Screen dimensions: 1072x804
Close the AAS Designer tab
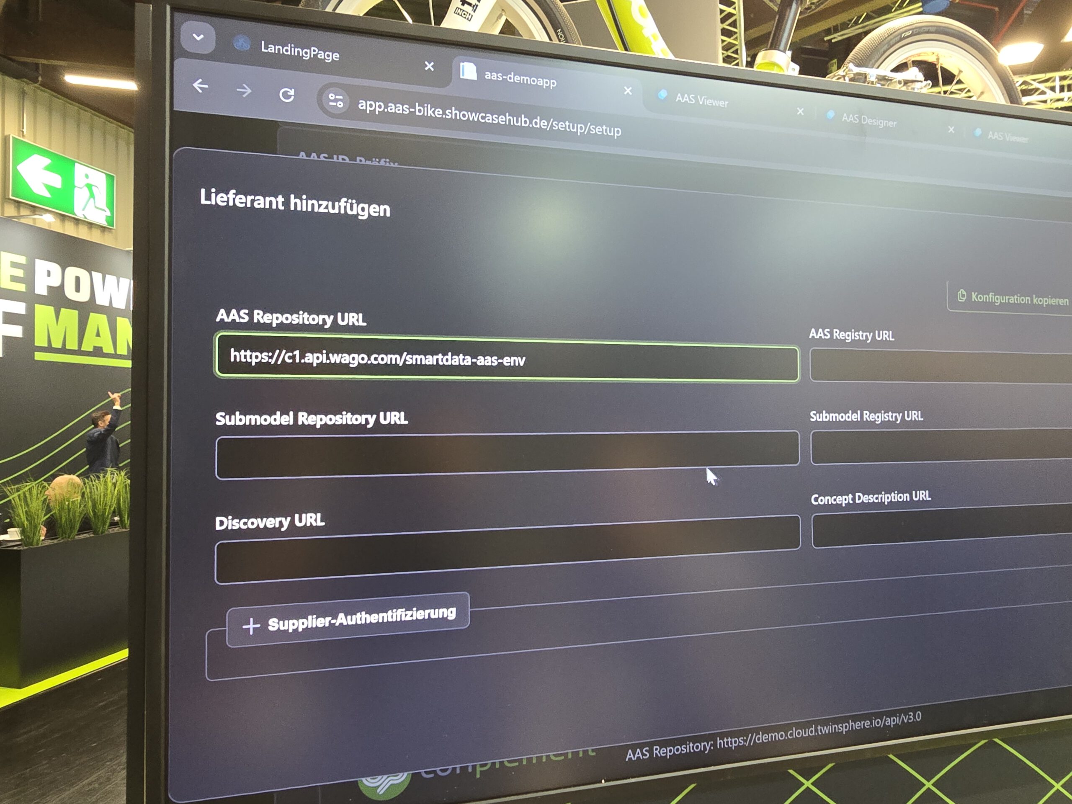pos(951,129)
